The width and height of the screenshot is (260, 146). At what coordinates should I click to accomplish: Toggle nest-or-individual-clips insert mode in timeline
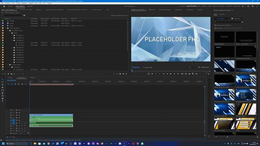tap(8, 84)
